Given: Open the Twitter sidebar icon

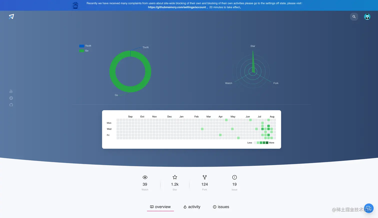Looking at the screenshot, I should (11, 98).
